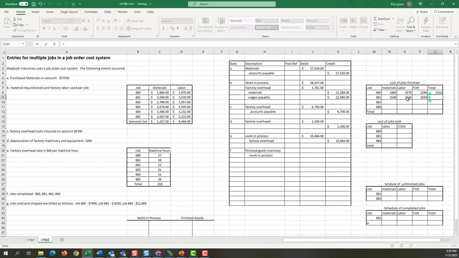Switch to the Review tab
Viewport: 459px width, 258px height.
123,12
